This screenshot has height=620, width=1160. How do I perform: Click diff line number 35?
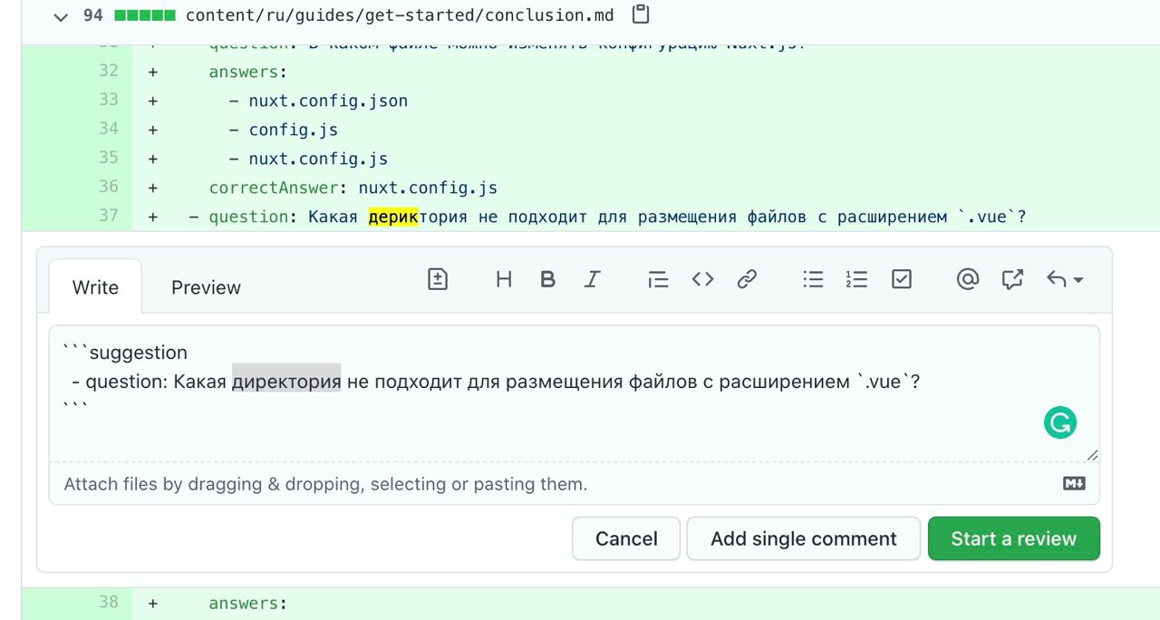108,158
